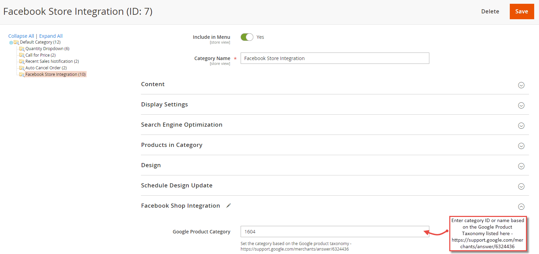Click the Google Product Category field
539x254 pixels.
[335, 232]
